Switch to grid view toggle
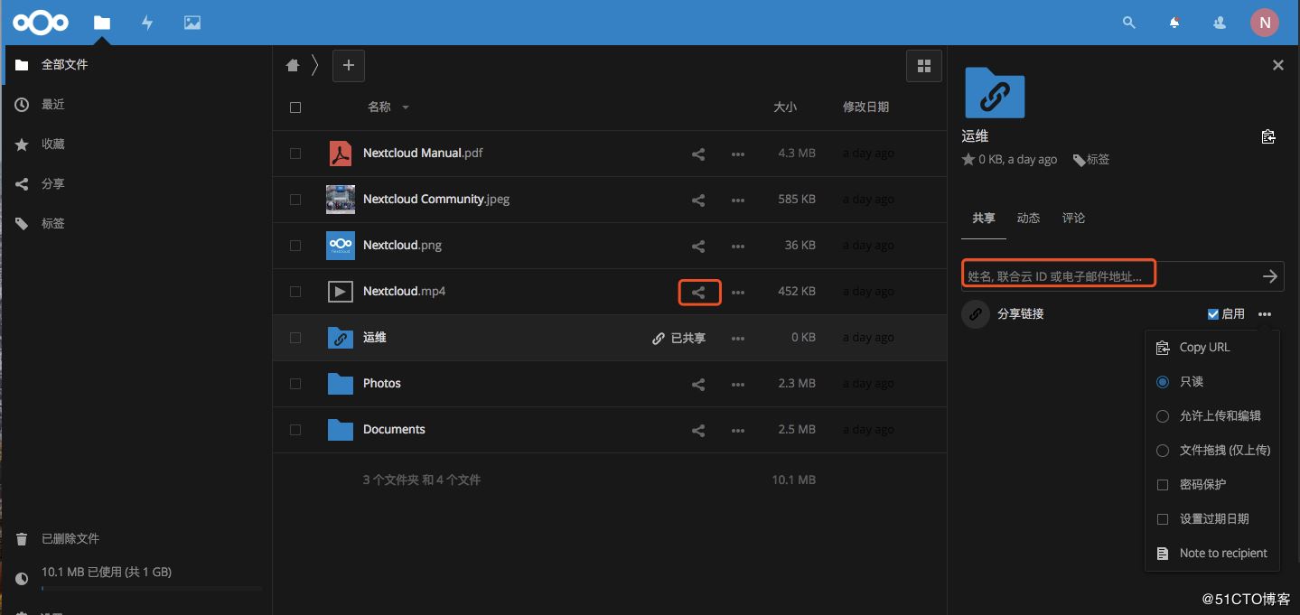This screenshot has height=615, width=1300. tap(923, 66)
